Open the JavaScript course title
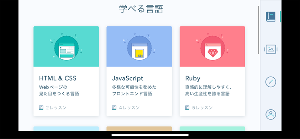The height and width of the screenshot is (139, 300). 128,78
